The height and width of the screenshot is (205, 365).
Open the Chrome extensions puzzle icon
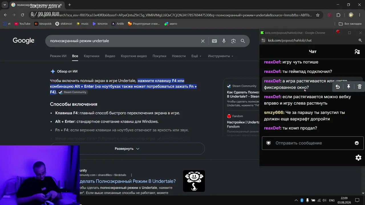[338, 15]
